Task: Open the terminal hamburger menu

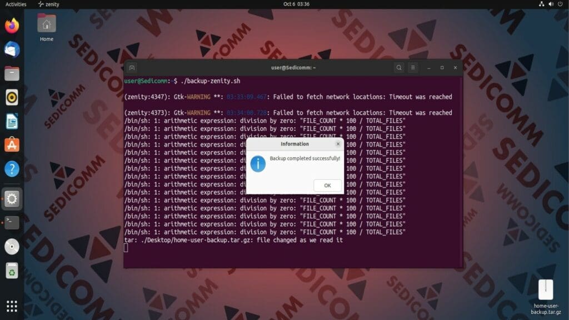Action: tap(412, 67)
